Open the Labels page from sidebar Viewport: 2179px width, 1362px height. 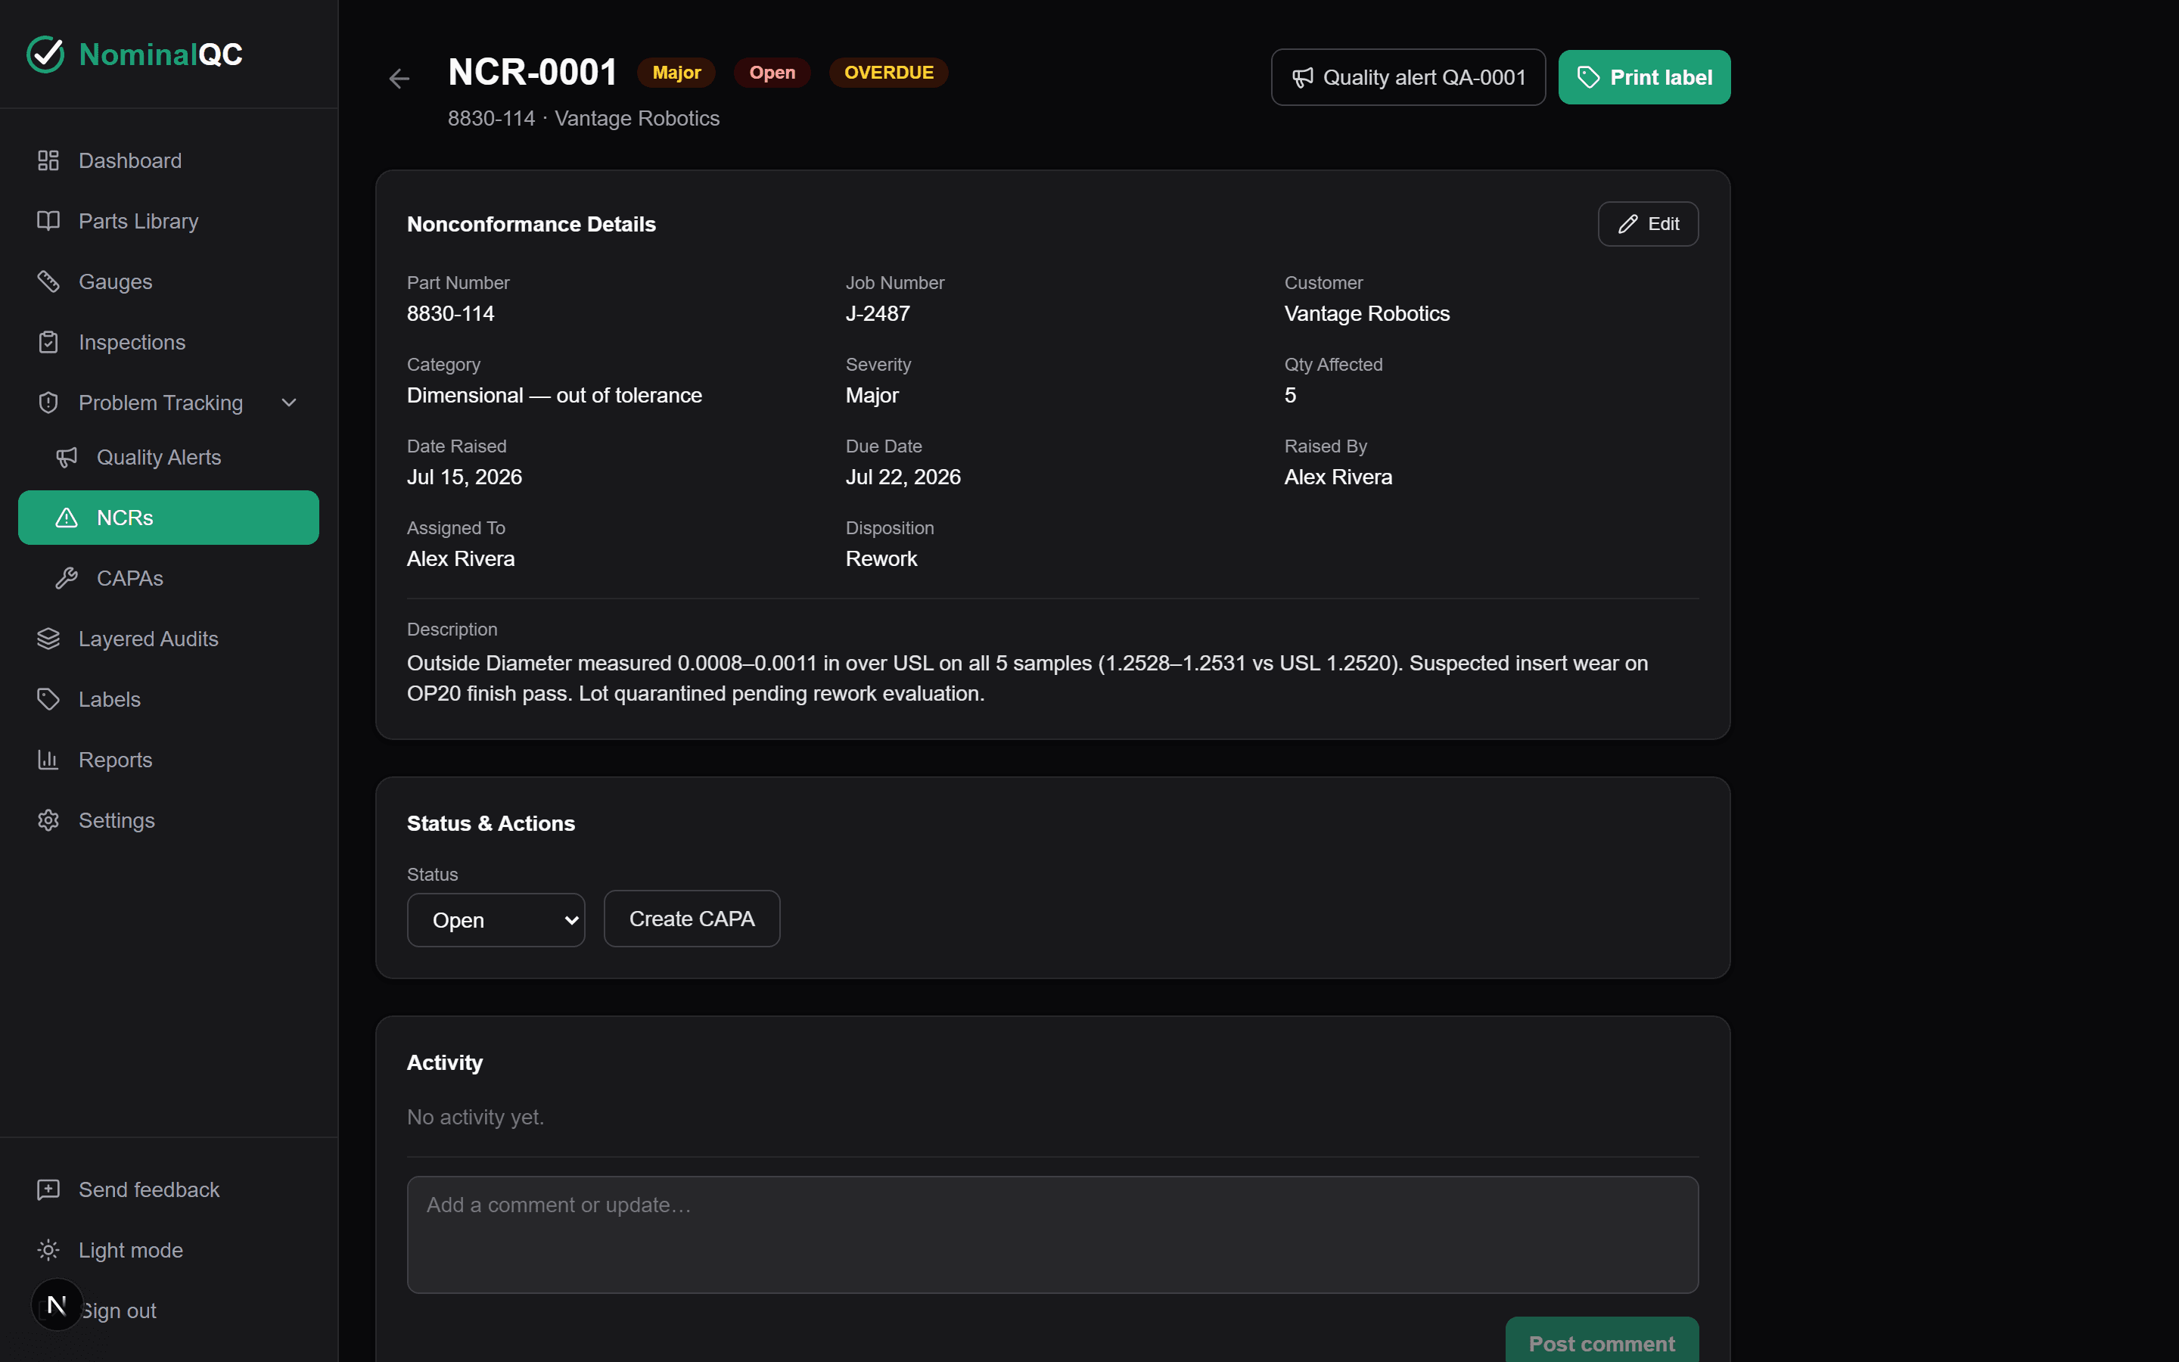(169, 699)
